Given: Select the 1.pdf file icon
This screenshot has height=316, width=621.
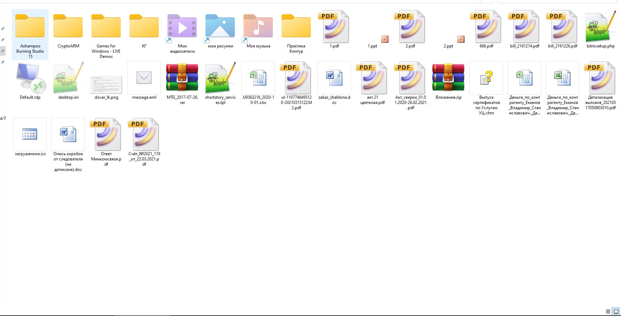Looking at the screenshot, I should click(x=334, y=27).
